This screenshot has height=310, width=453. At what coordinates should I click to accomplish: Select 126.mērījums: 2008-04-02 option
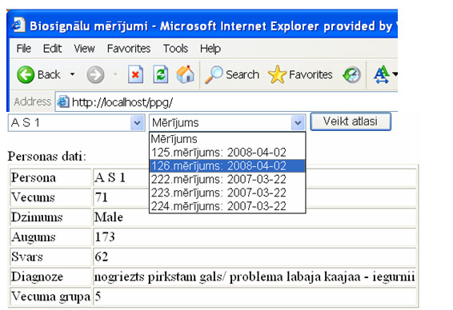(x=227, y=166)
